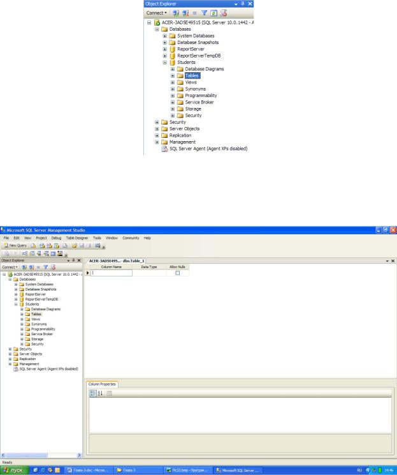Image resolution: width=397 pixels, height=475 pixels.
Task: Click the Categorized view icon in Column Properties
Action: [x=93, y=393]
